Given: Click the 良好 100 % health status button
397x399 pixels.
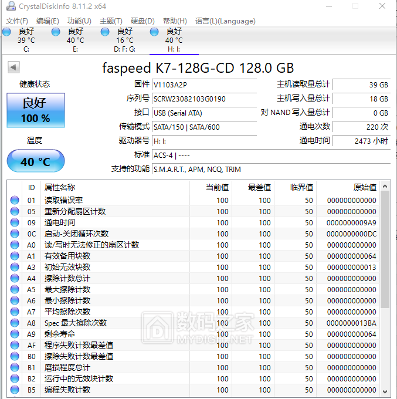Looking at the screenshot, I should tap(36, 110).
